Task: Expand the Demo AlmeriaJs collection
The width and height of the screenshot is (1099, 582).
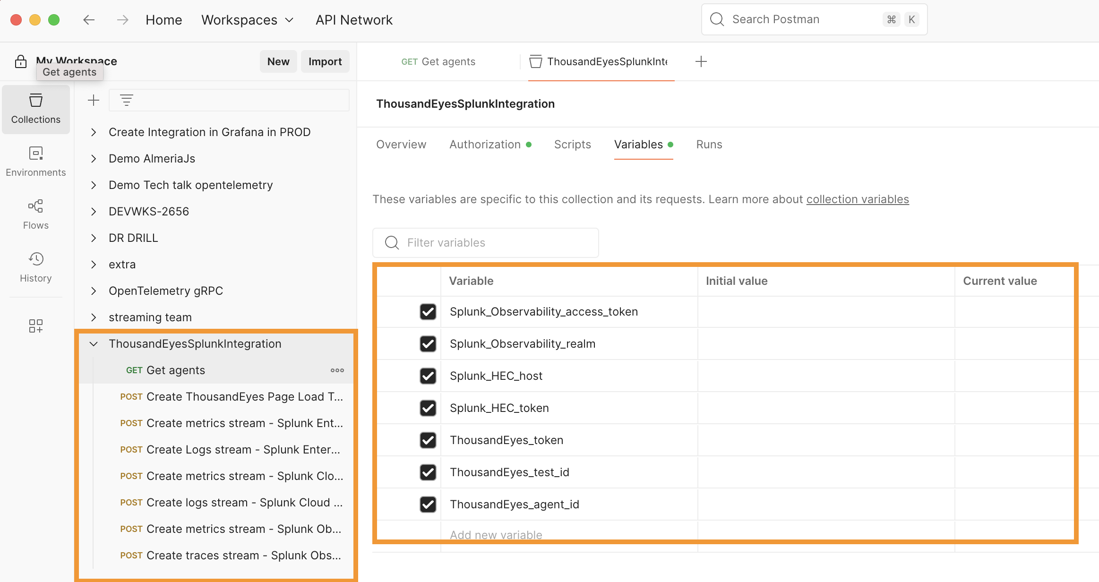Action: (x=94, y=159)
